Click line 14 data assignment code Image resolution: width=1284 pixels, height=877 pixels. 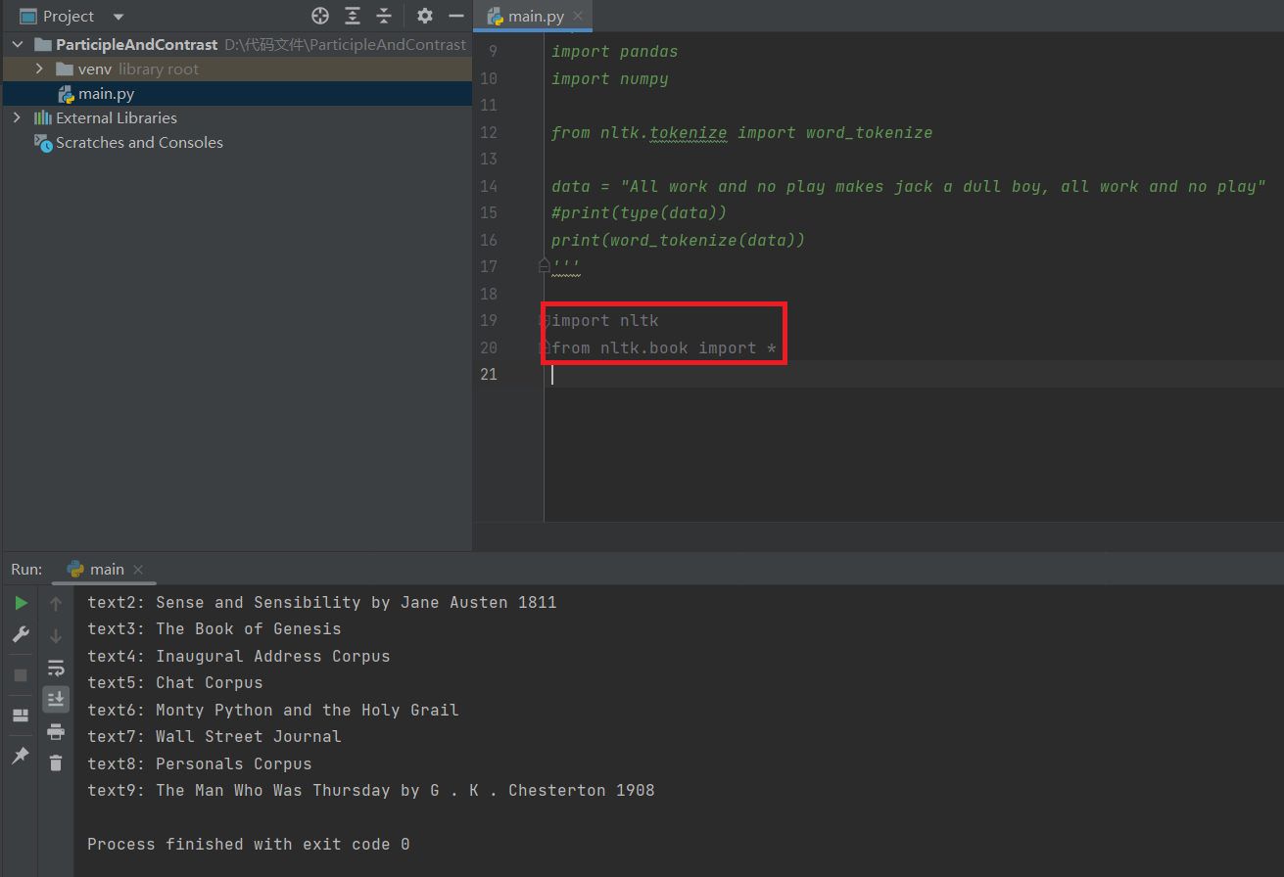(x=909, y=186)
